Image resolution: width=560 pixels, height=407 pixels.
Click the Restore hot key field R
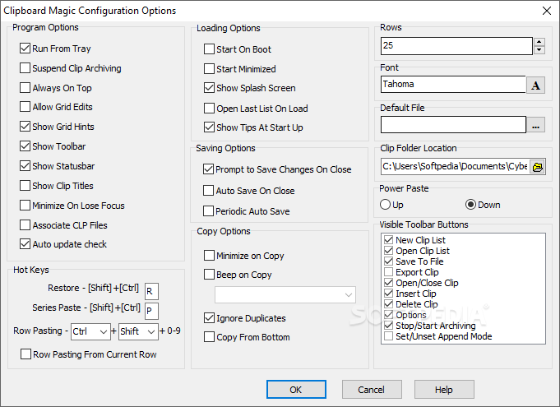(x=151, y=291)
